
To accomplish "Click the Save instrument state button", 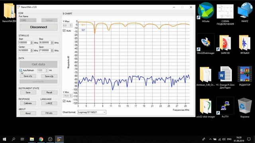I will tap(28, 93).
